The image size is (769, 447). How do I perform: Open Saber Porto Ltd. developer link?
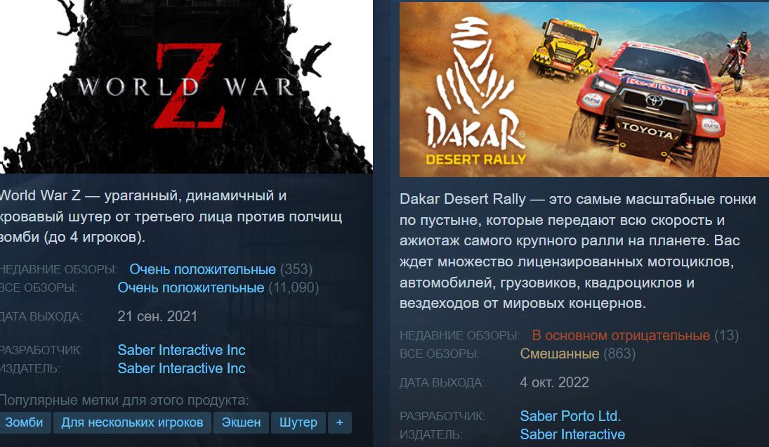coord(570,416)
